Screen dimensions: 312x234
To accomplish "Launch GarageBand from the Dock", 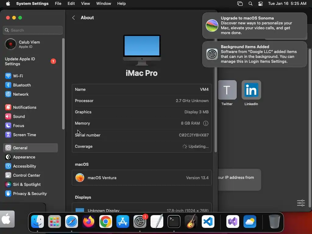I will coord(191,222).
